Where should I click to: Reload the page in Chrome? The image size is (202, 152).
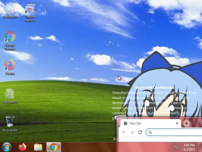click(x=140, y=132)
